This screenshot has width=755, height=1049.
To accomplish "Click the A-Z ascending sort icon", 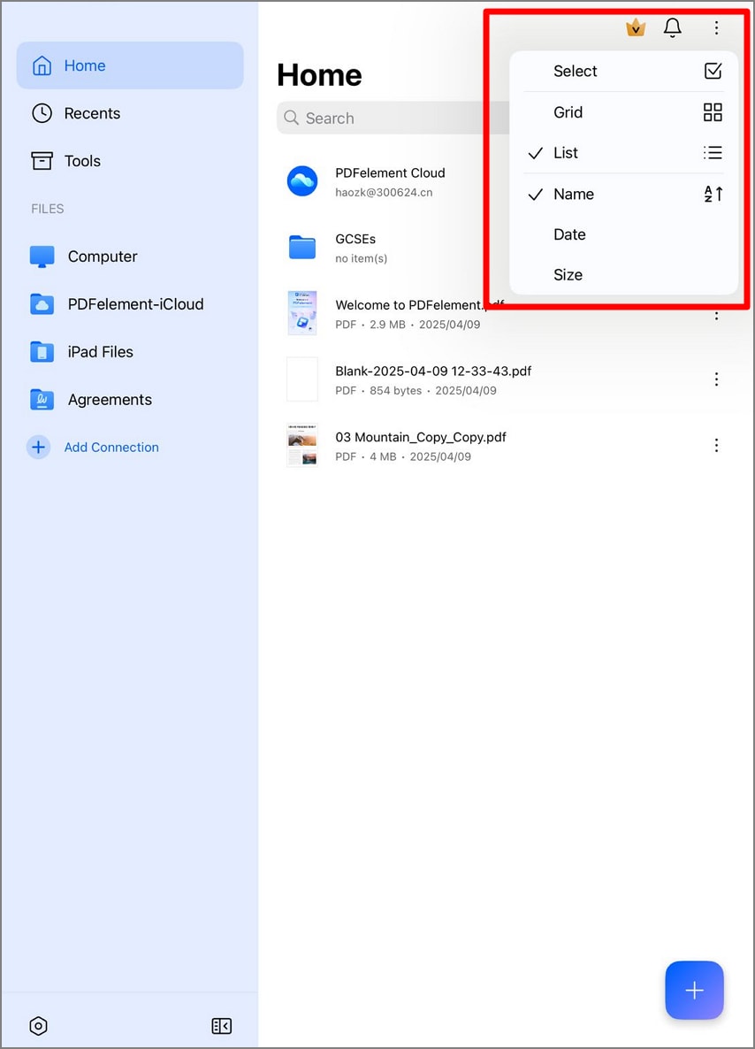I will pos(713,194).
